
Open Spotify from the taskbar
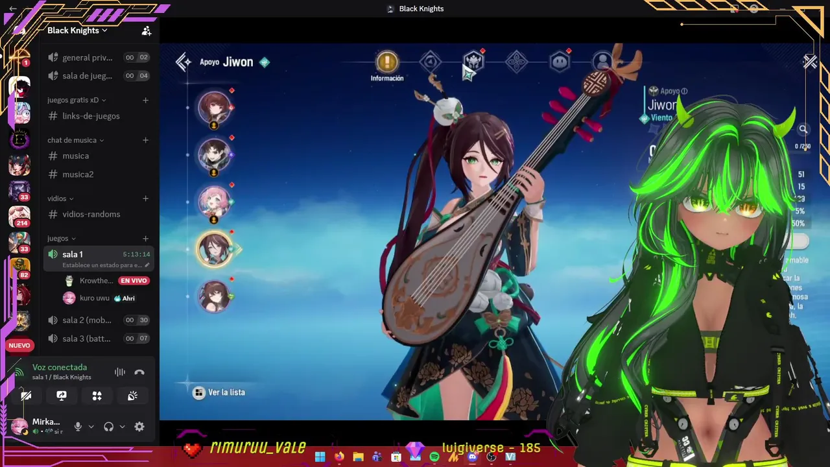[434, 457]
